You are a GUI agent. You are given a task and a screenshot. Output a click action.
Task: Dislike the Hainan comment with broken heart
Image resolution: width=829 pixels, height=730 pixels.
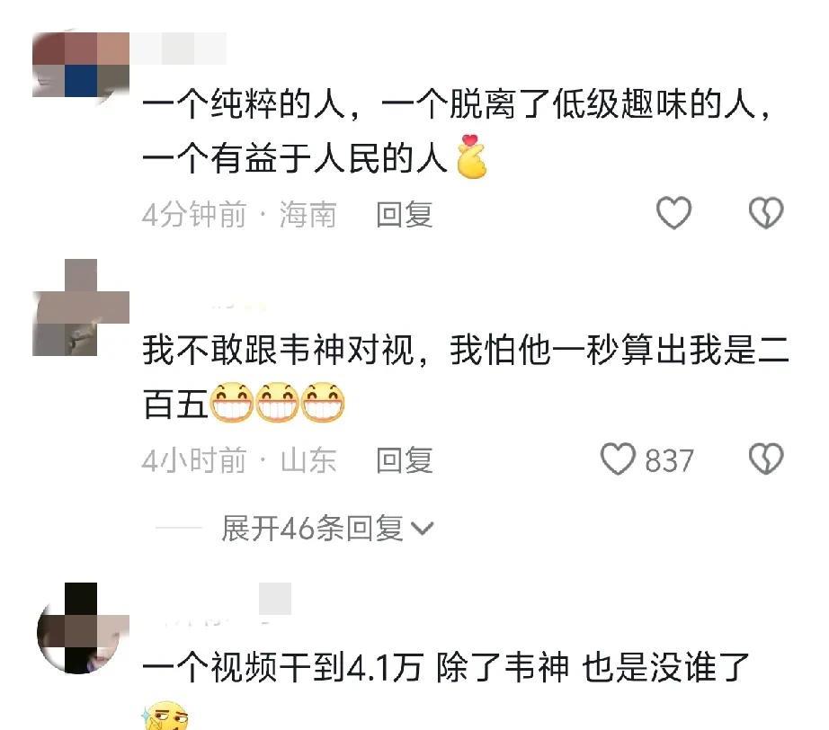click(765, 213)
